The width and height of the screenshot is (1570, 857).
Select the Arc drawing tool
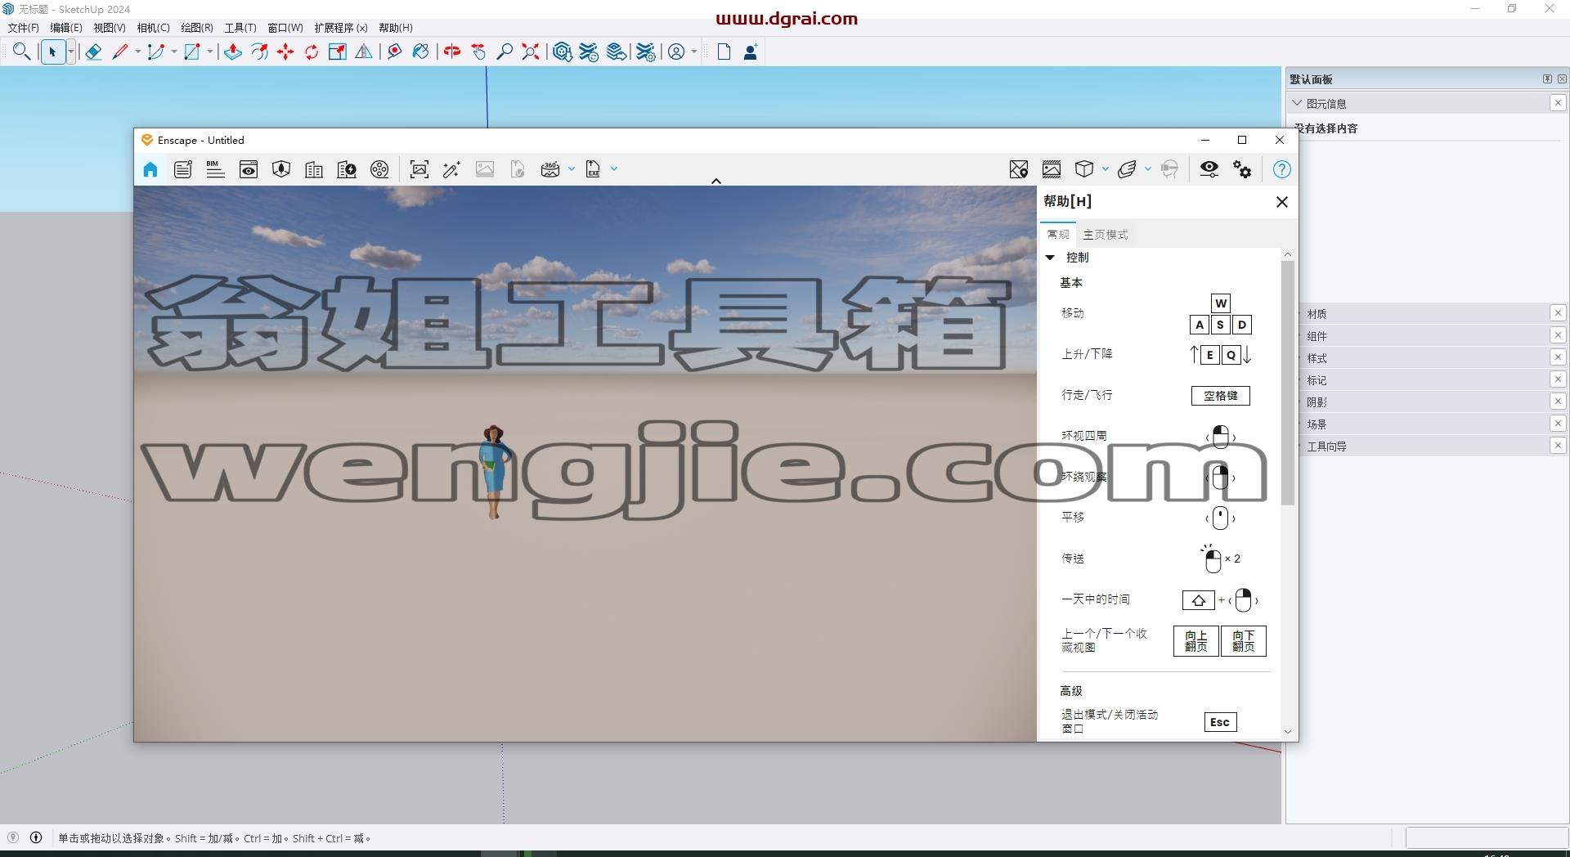(x=155, y=52)
